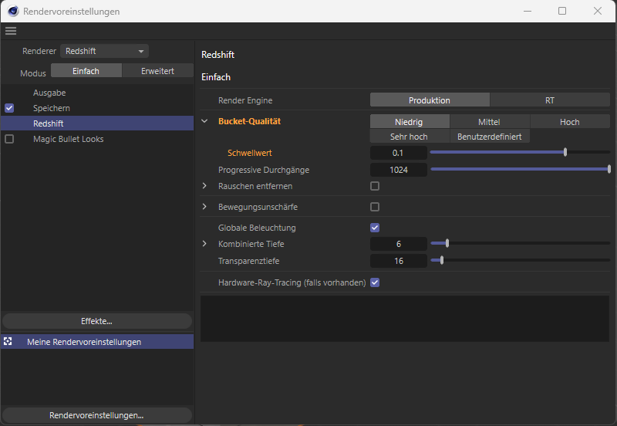617x426 pixels.
Task: Open the hamburger menu icon
Action: click(x=10, y=31)
